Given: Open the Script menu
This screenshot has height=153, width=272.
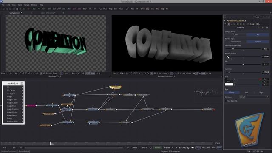Looking at the screenshot, I should tap(26, 5).
